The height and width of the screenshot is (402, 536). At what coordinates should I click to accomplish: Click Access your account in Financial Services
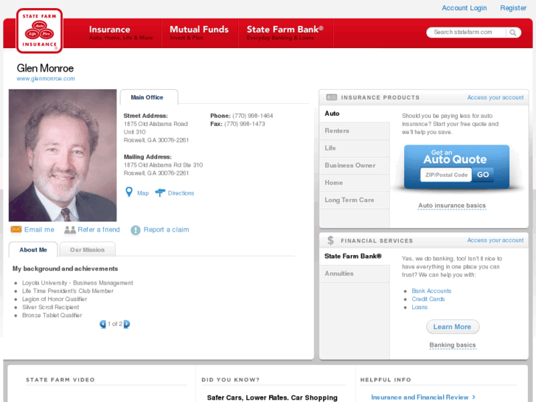495,240
